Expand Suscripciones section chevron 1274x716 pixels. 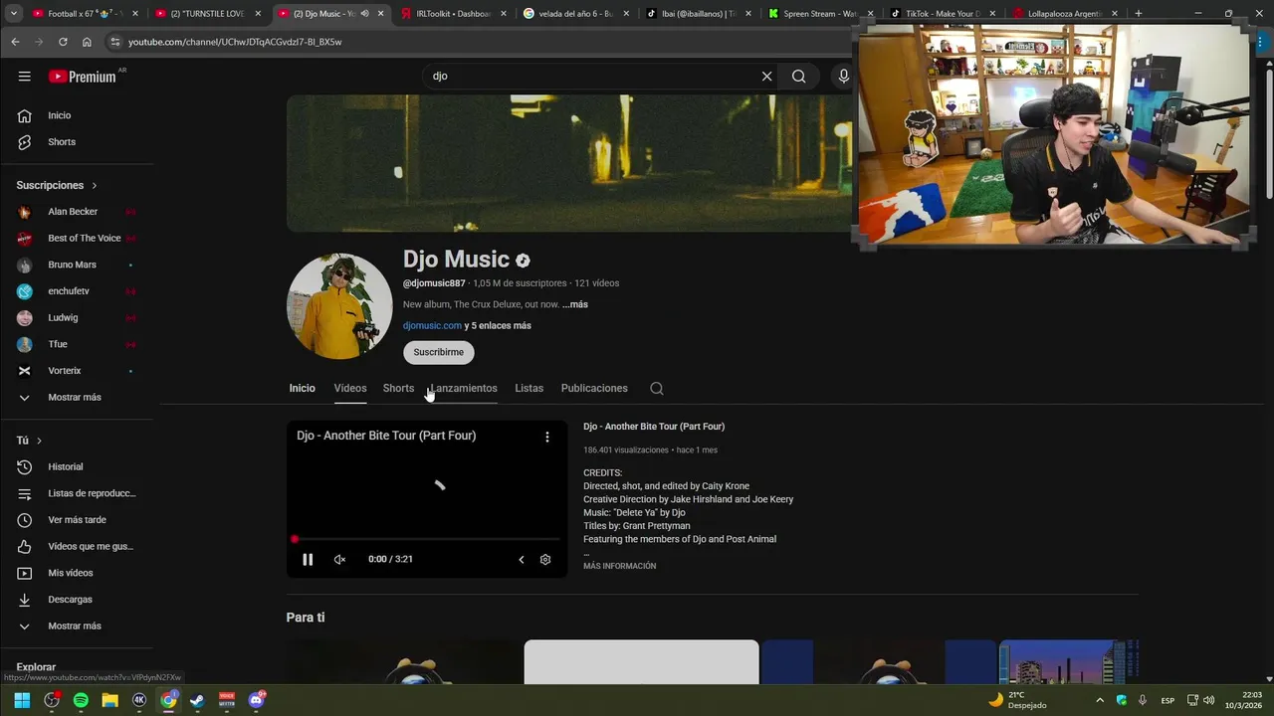(95, 186)
